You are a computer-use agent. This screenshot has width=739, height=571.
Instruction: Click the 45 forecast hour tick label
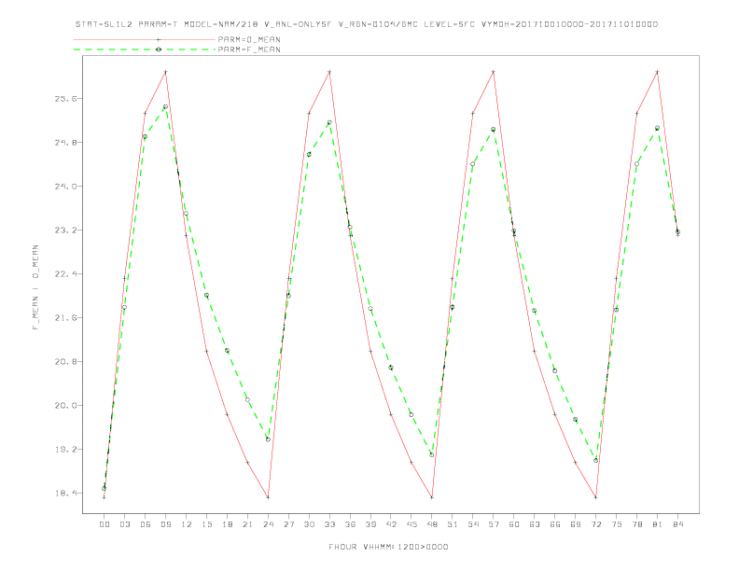coord(411,524)
